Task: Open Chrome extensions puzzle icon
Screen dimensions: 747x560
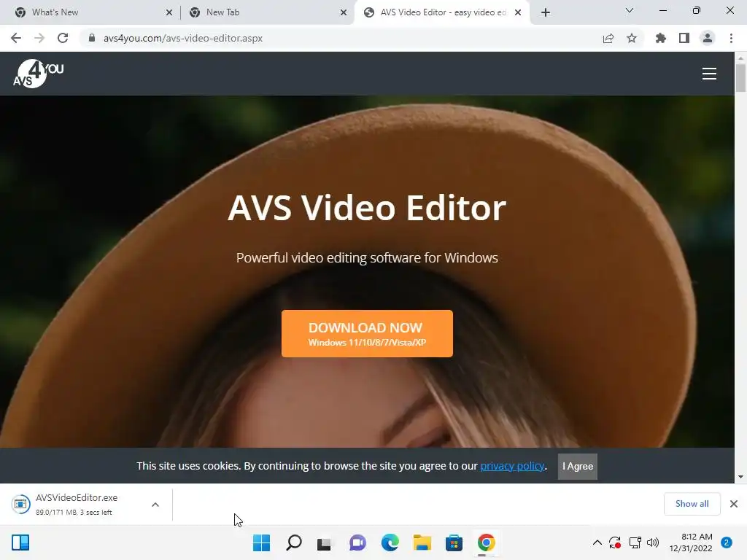Action: coord(660,38)
